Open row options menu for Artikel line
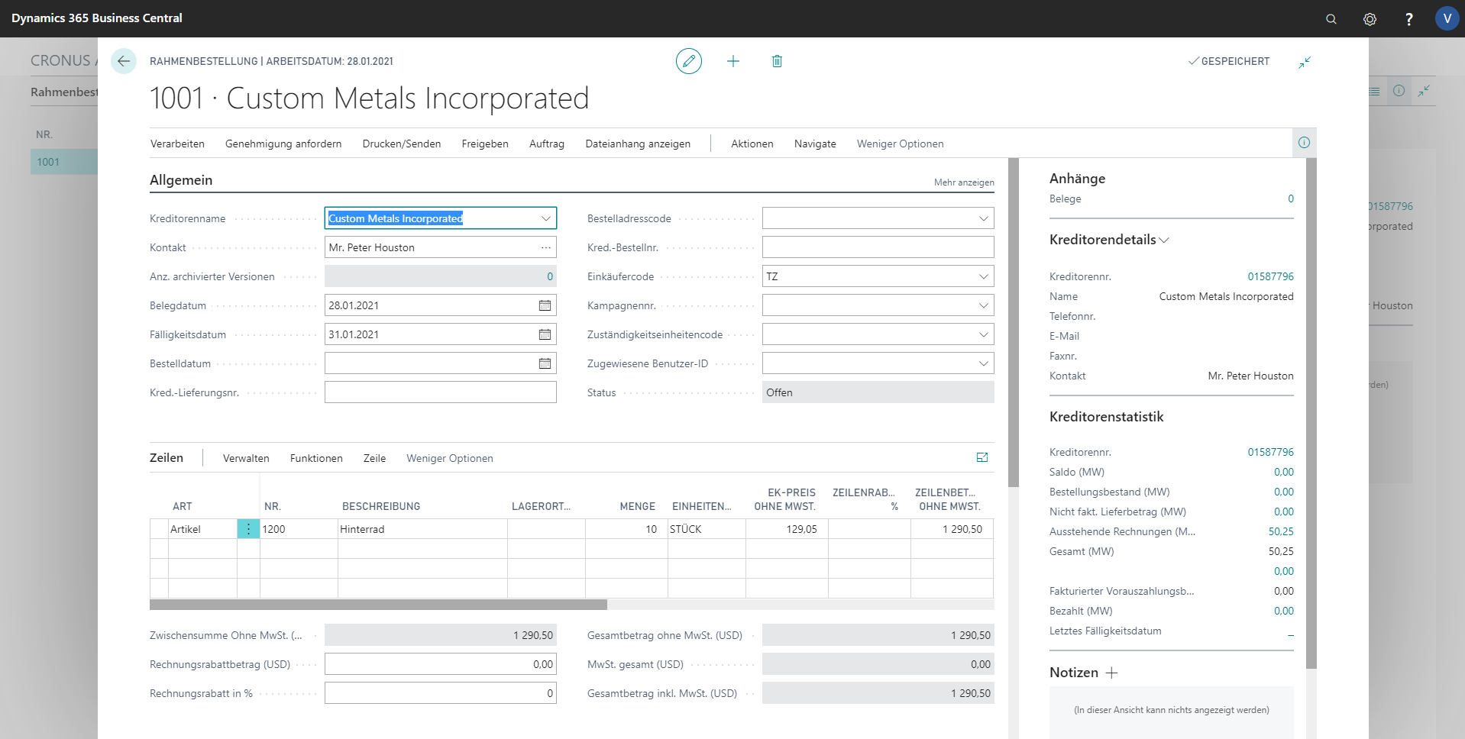1465x739 pixels. 248,529
